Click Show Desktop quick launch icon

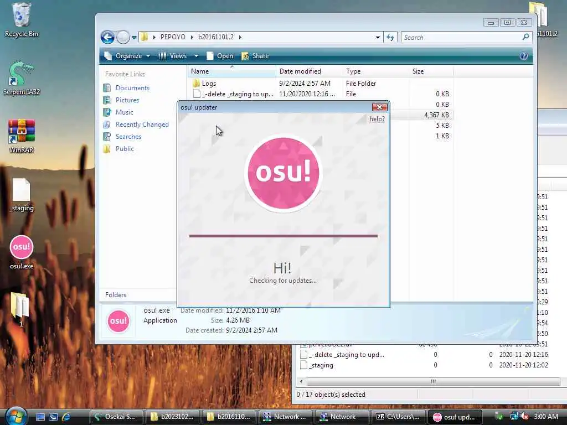tap(40, 417)
